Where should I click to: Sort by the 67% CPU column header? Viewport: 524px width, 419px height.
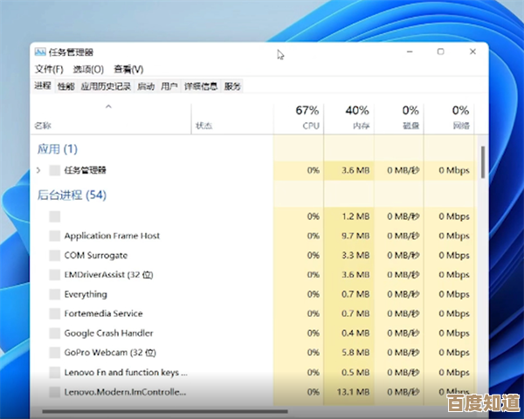(x=299, y=119)
